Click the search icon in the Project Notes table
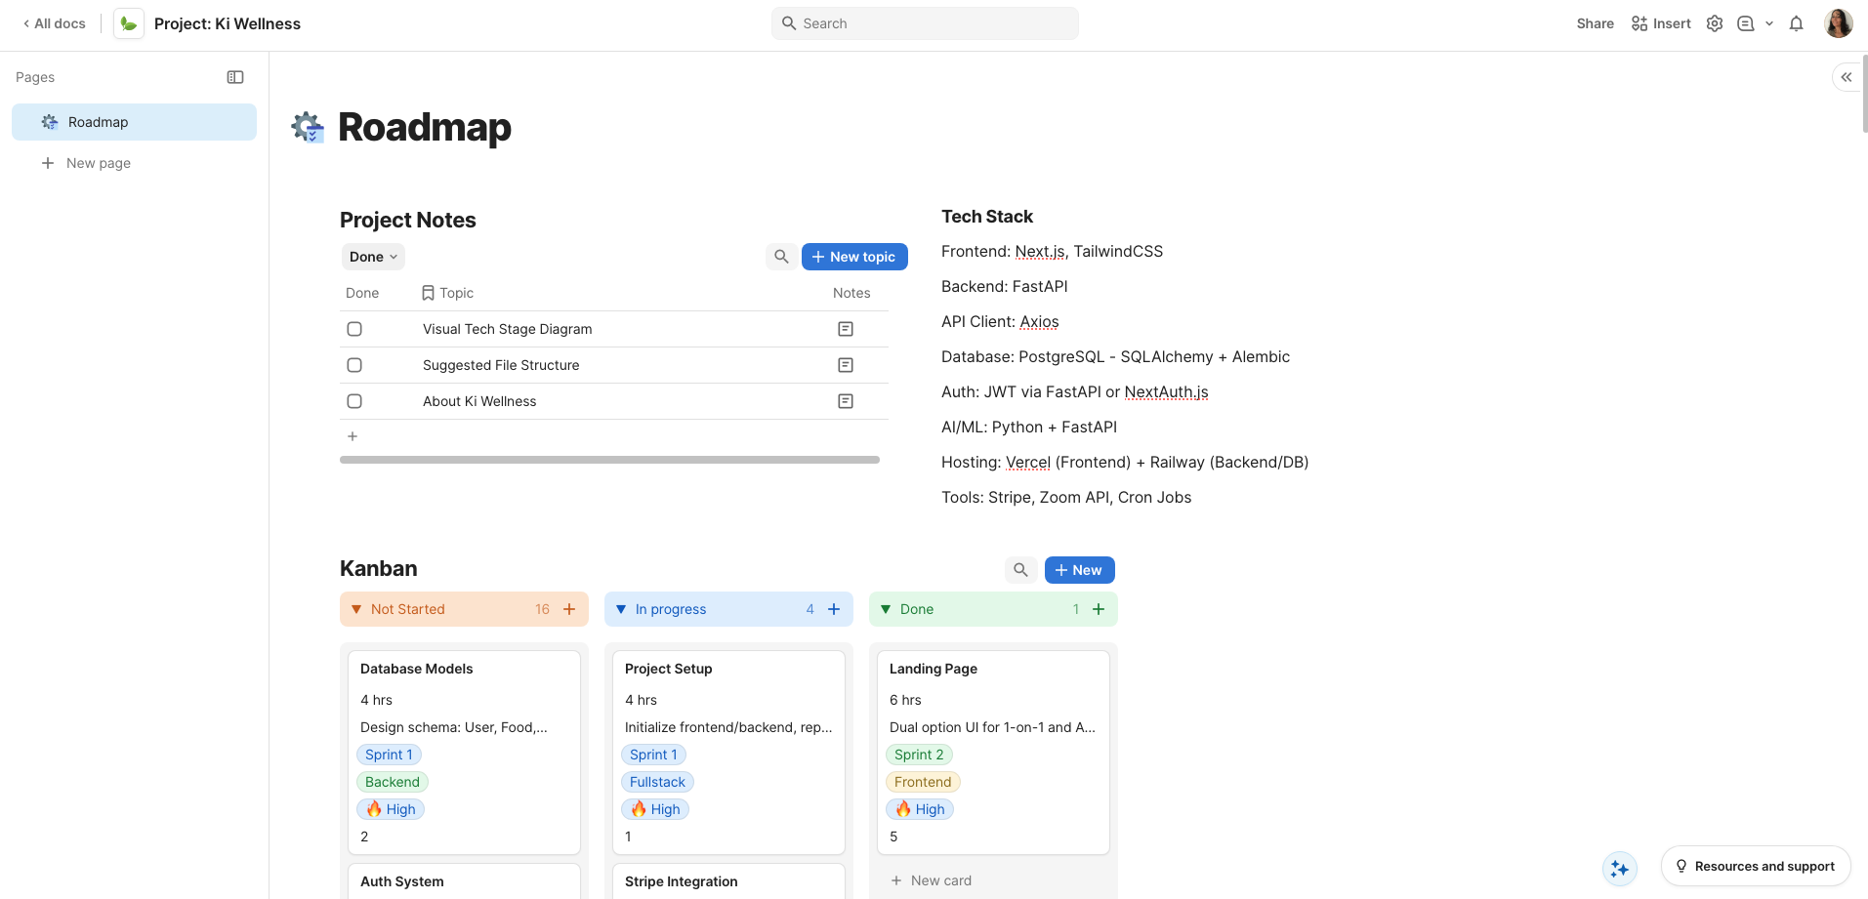This screenshot has height=899, width=1868. [780, 256]
